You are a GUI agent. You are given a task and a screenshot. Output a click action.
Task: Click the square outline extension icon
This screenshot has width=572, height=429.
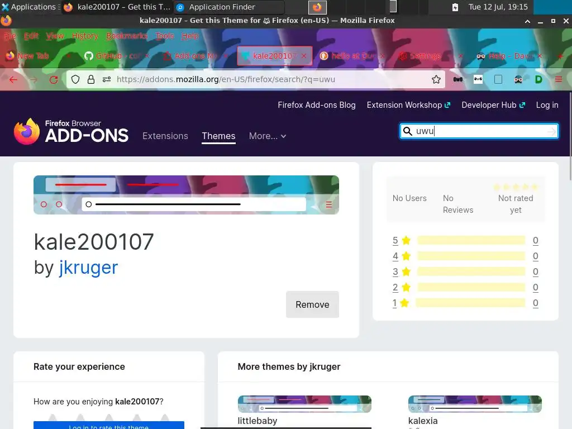pos(498,79)
